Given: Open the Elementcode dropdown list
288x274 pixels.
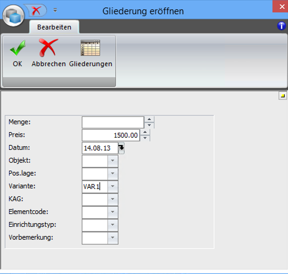Looking at the screenshot, I should coord(112,212).
